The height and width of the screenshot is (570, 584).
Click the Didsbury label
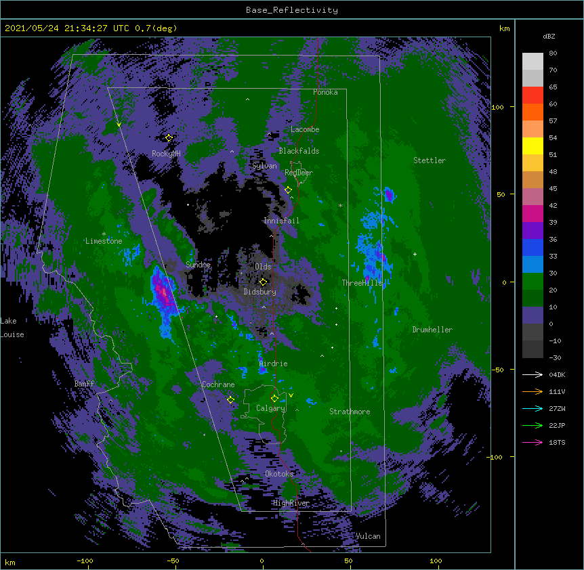pos(260,292)
